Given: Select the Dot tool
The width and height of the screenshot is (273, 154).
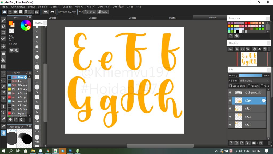Looking at the screenshot, I should [3, 39].
